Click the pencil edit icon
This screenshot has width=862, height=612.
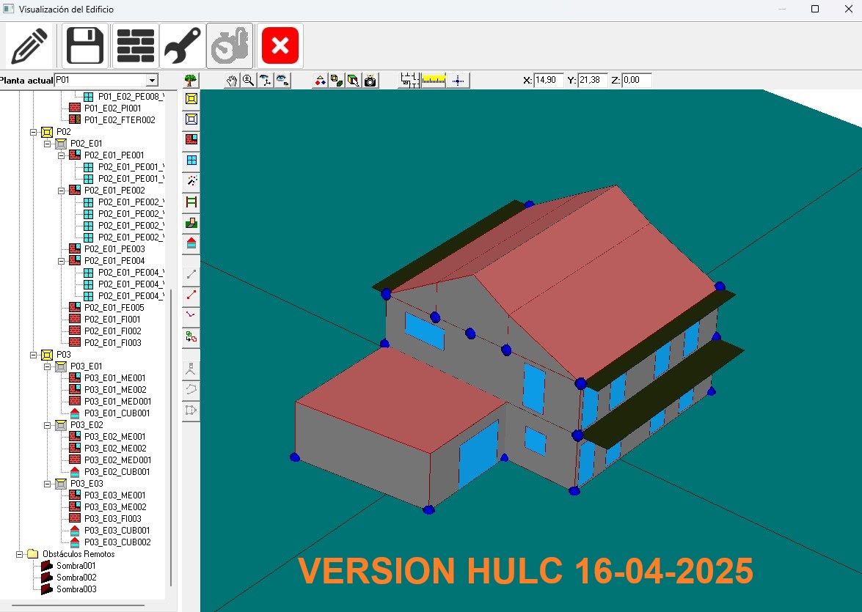(29, 45)
